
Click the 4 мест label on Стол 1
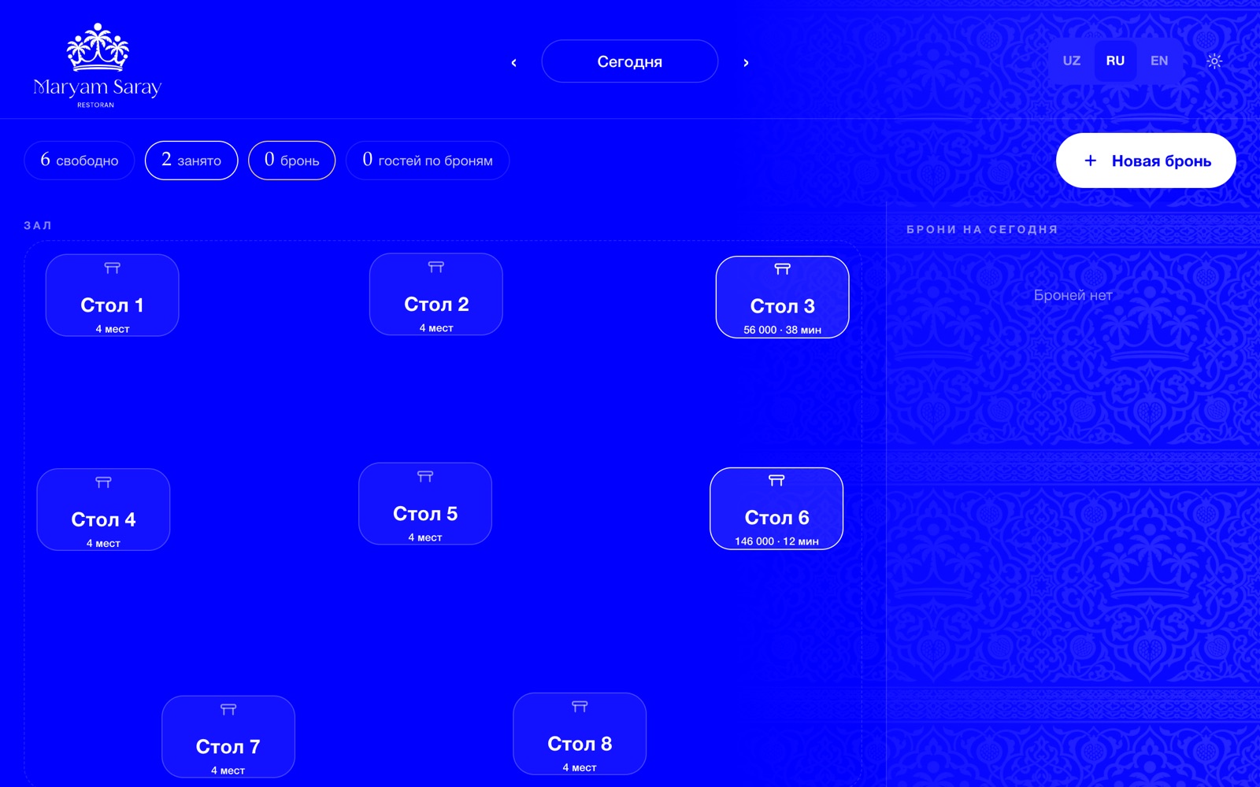[113, 329]
